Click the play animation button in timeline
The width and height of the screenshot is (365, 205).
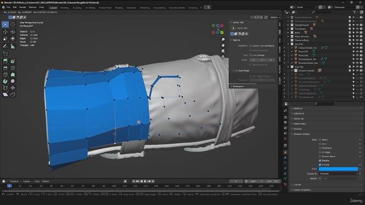click(145, 181)
